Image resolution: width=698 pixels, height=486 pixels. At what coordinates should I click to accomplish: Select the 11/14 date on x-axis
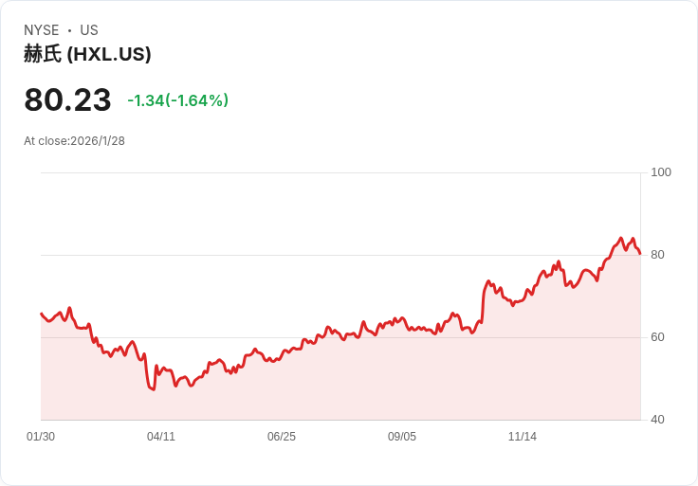[x=523, y=437]
